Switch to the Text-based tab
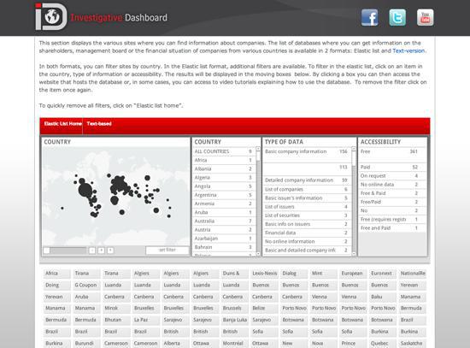The width and height of the screenshot is (470, 348). pos(99,124)
